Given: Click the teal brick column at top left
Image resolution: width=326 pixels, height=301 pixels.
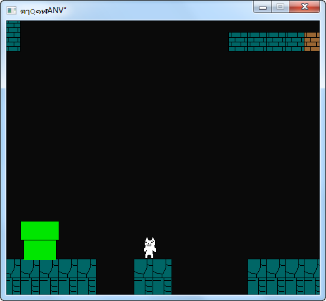Looking at the screenshot, I should [13, 36].
